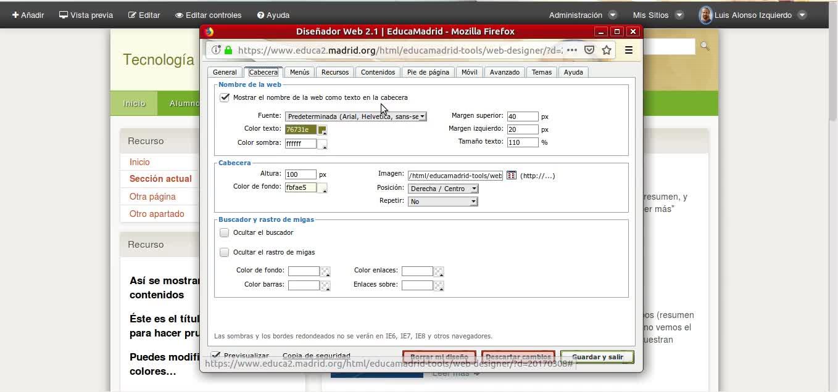Open the Móvil tab
838x392 pixels.
click(x=470, y=72)
